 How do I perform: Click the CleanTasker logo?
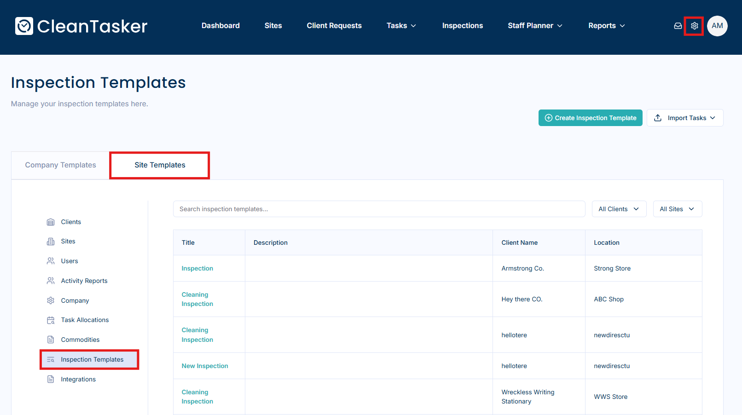(x=81, y=26)
